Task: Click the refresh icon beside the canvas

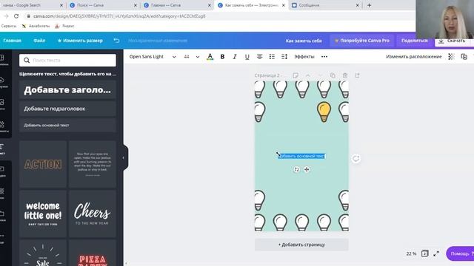Action: coord(355,159)
